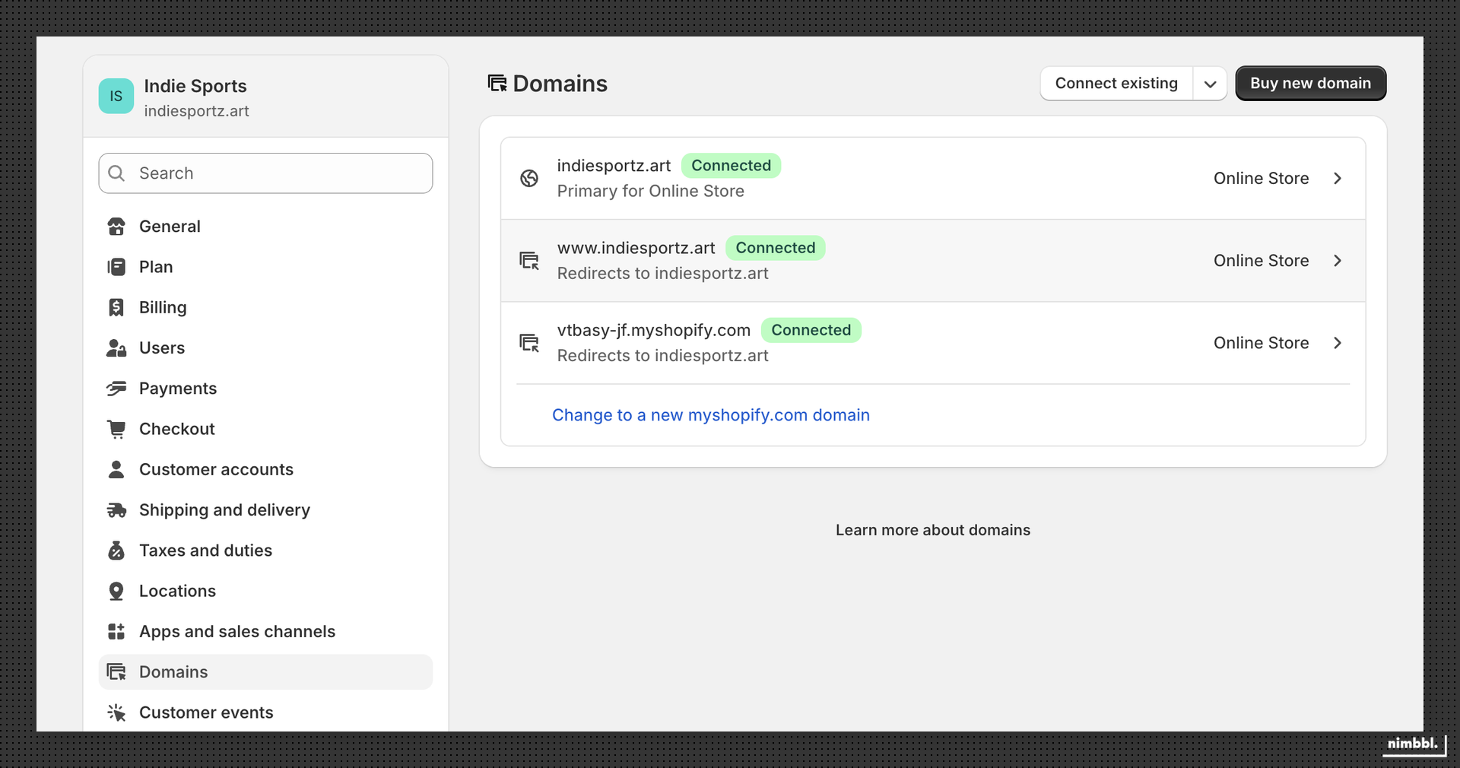Click the Customer events icon
The image size is (1460, 768).
pyautogui.click(x=116, y=712)
